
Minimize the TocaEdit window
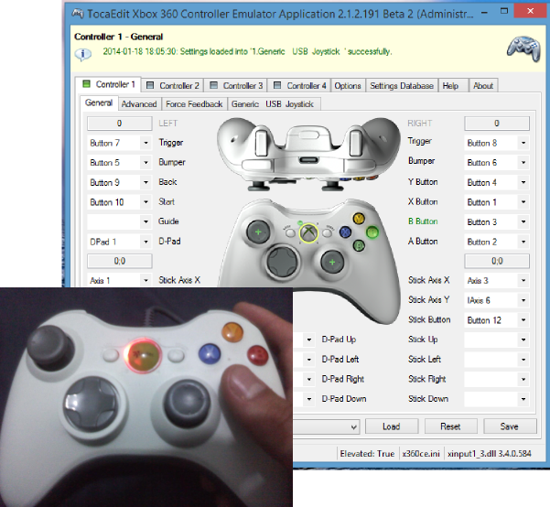[484, 12]
